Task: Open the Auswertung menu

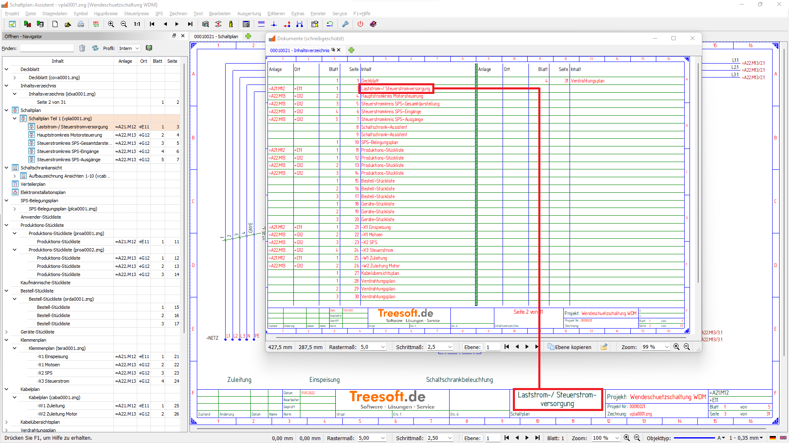Action: pyautogui.click(x=249, y=14)
